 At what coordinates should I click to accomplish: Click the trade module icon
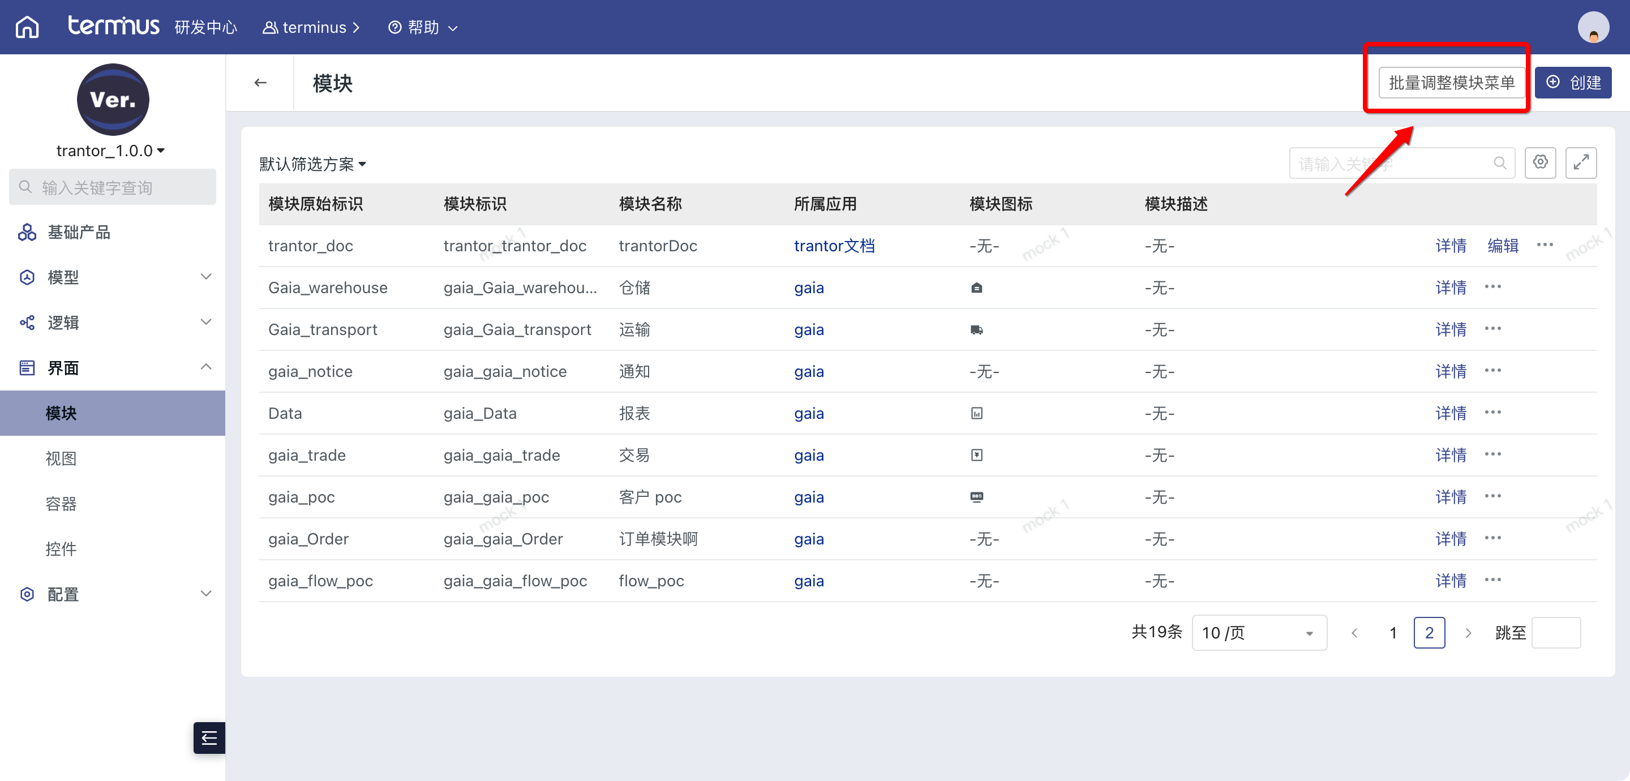coord(976,454)
